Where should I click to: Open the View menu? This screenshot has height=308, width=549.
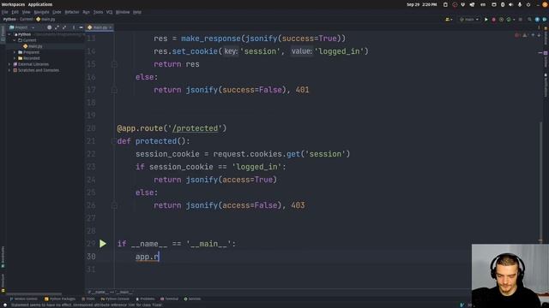pyautogui.click(x=27, y=12)
